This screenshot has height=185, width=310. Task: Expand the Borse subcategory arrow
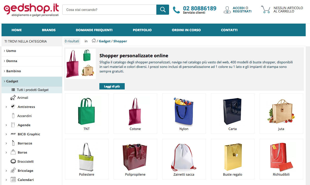(x=6, y=153)
